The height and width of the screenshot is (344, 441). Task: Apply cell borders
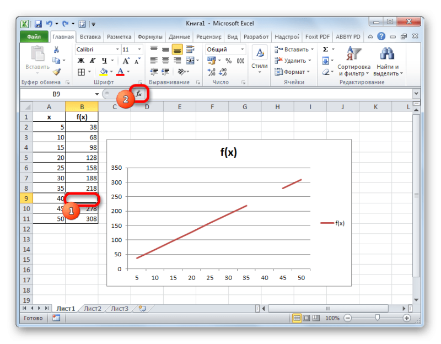point(81,72)
